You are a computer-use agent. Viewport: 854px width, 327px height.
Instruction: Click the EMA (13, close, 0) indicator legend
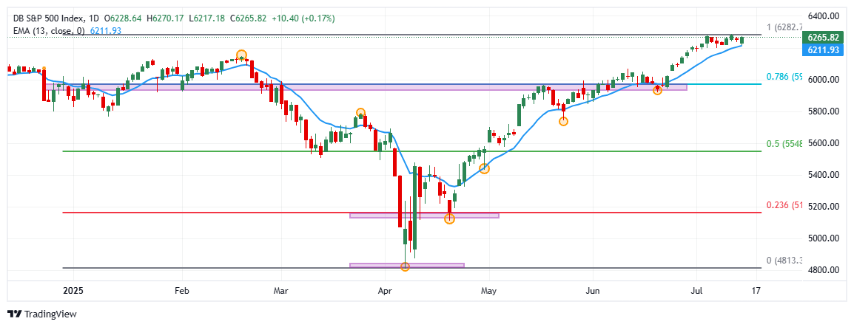49,30
